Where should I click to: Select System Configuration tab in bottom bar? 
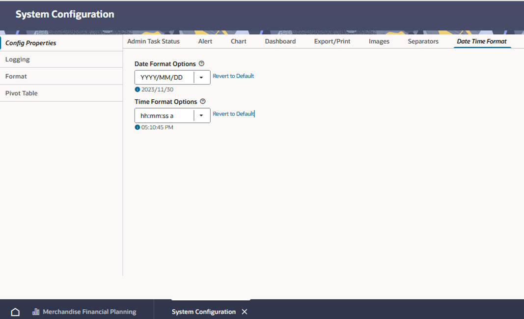(203, 312)
